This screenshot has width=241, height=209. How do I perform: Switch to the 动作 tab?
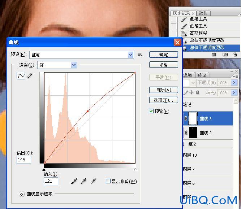(x=203, y=13)
